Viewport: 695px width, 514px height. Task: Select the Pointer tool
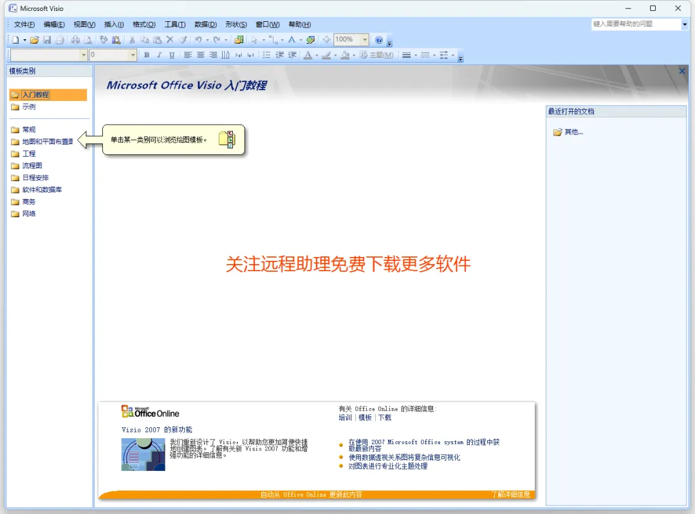coord(254,40)
